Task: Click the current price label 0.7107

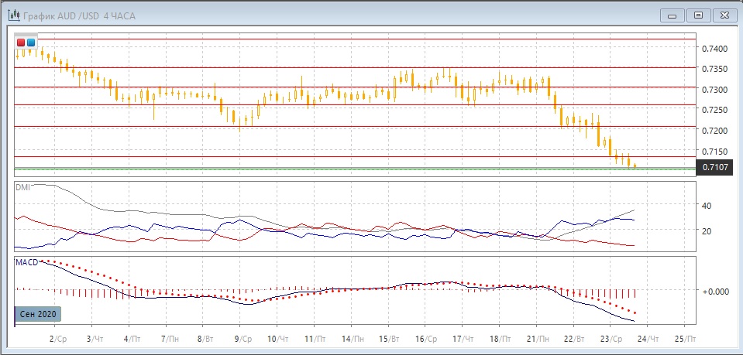Action: [x=714, y=169]
